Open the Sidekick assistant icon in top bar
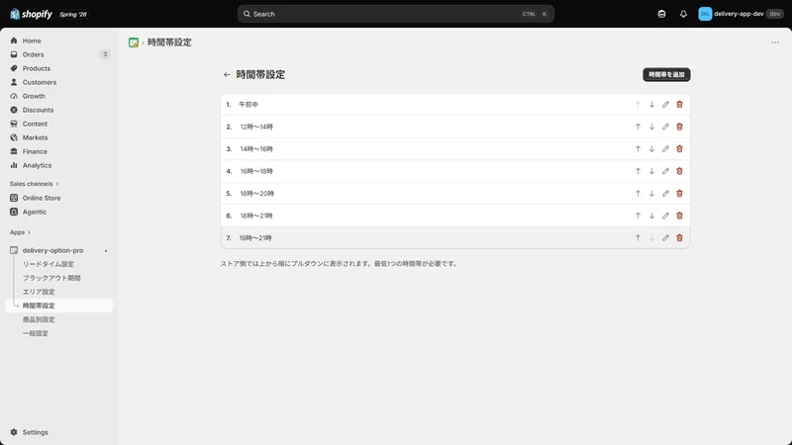The width and height of the screenshot is (792, 445). pos(661,14)
